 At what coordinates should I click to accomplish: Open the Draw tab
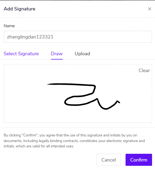(x=57, y=54)
